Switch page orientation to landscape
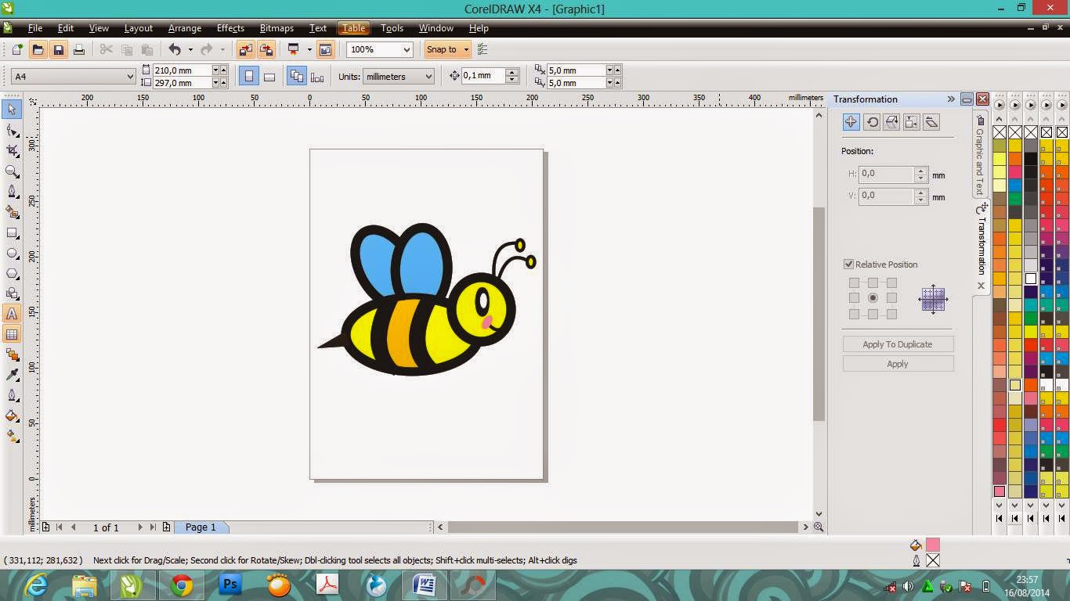1070x601 pixels. (x=269, y=75)
